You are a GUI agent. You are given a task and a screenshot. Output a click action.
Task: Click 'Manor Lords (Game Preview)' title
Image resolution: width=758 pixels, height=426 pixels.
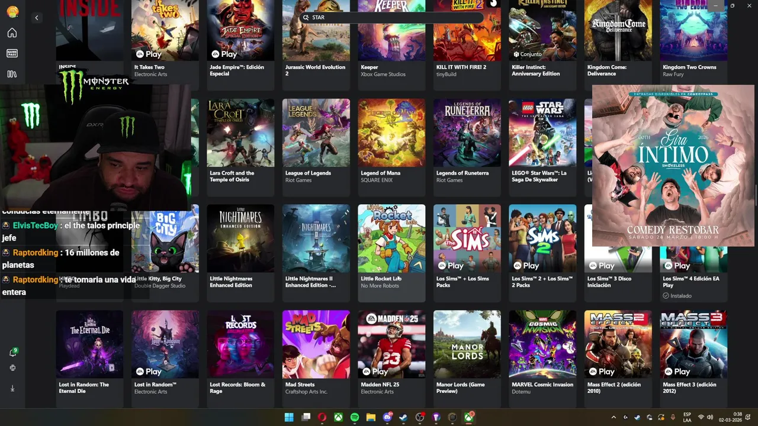(x=460, y=388)
